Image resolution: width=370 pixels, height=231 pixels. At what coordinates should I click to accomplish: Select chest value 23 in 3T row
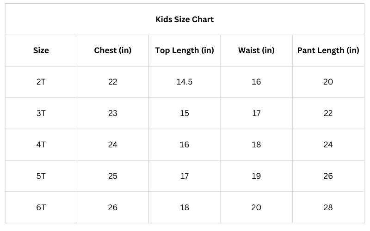click(112, 113)
